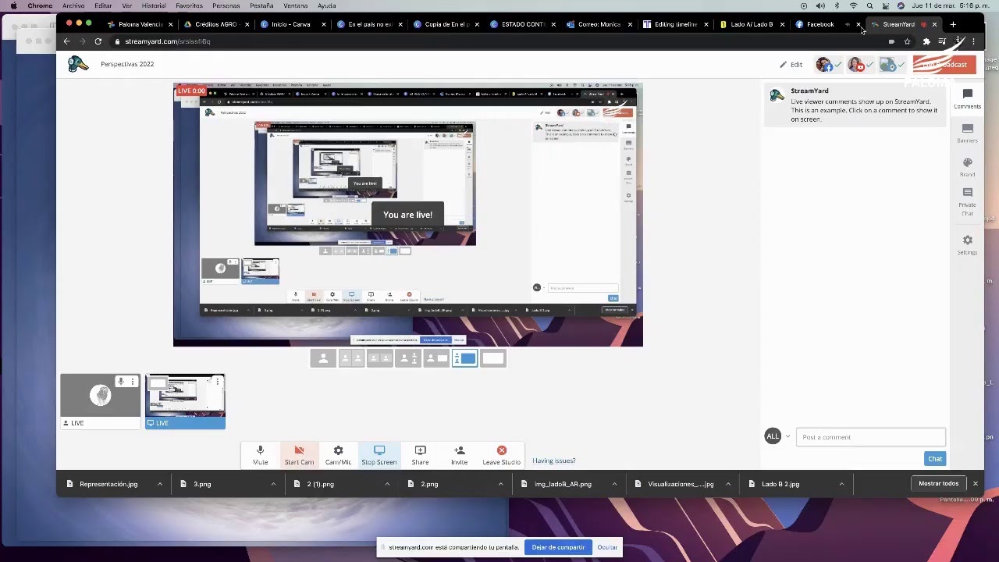The image size is (999, 562).
Task: Expand the ALL comment destination selector
Action: (777, 436)
